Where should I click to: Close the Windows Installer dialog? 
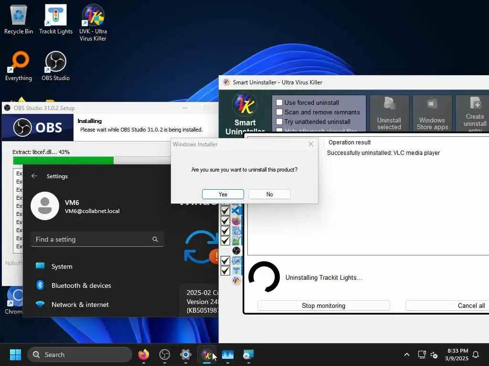[x=310, y=144]
